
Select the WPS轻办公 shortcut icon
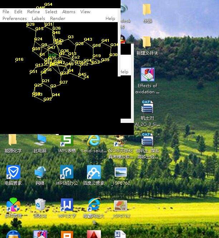click(x=67, y=172)
